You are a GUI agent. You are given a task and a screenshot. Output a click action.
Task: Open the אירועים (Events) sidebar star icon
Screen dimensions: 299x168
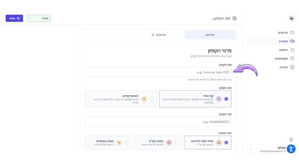[x=292, y=32]
